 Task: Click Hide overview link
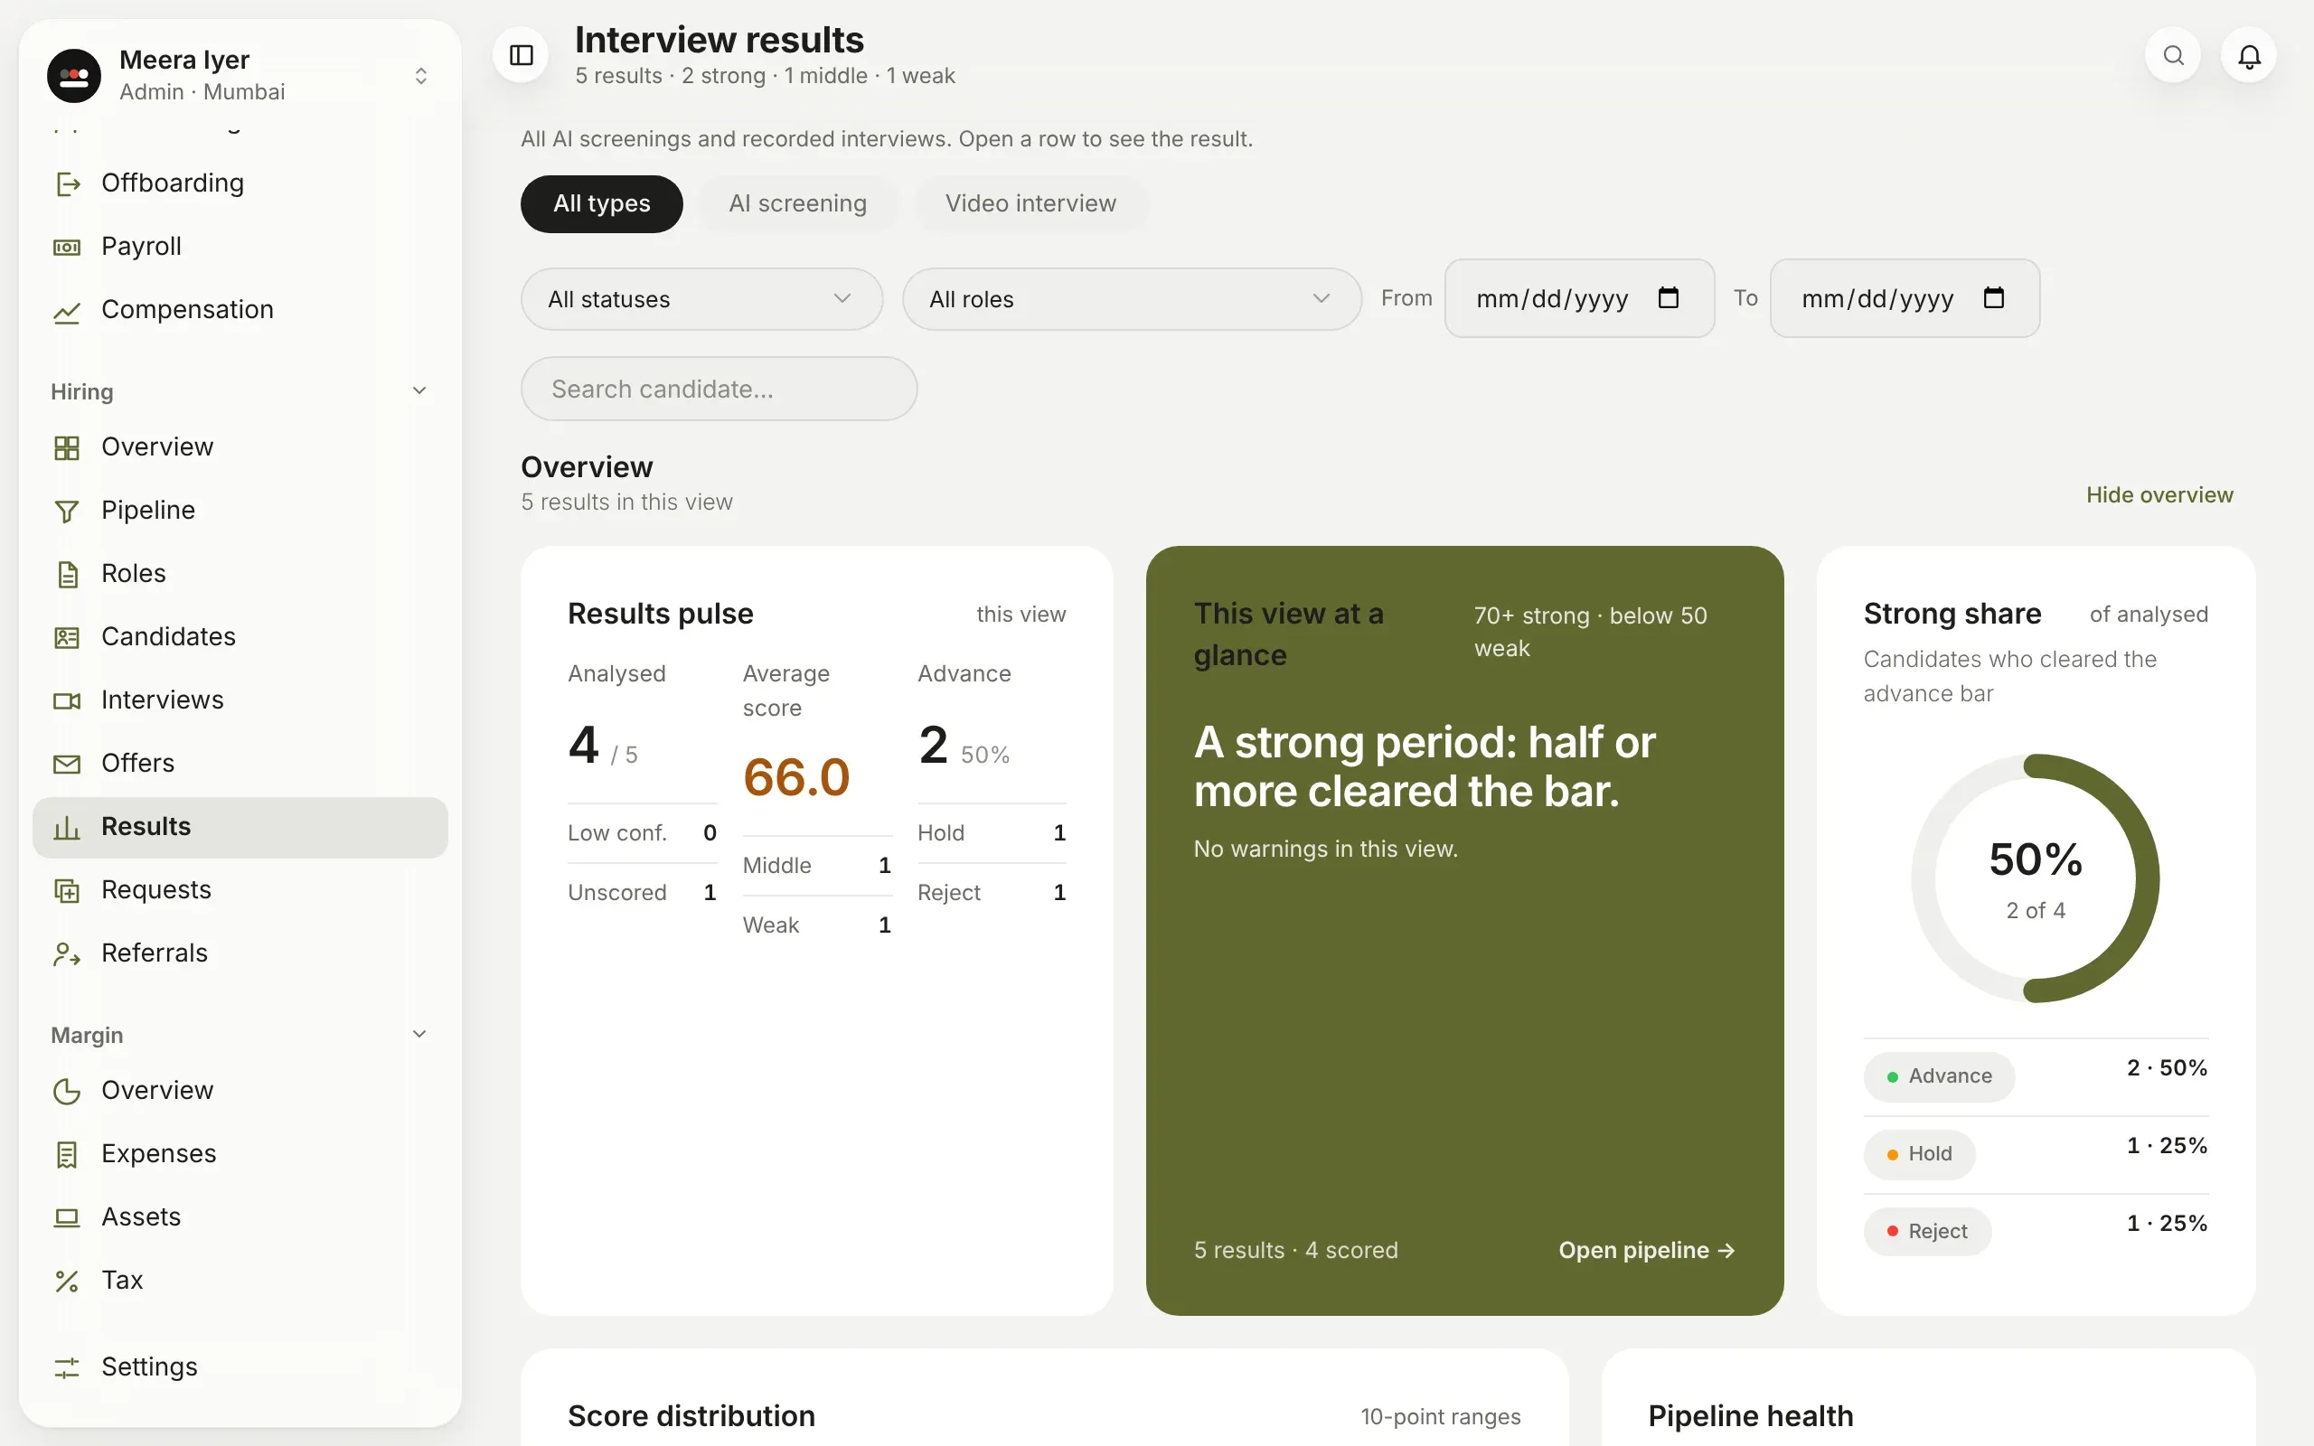2159,495
